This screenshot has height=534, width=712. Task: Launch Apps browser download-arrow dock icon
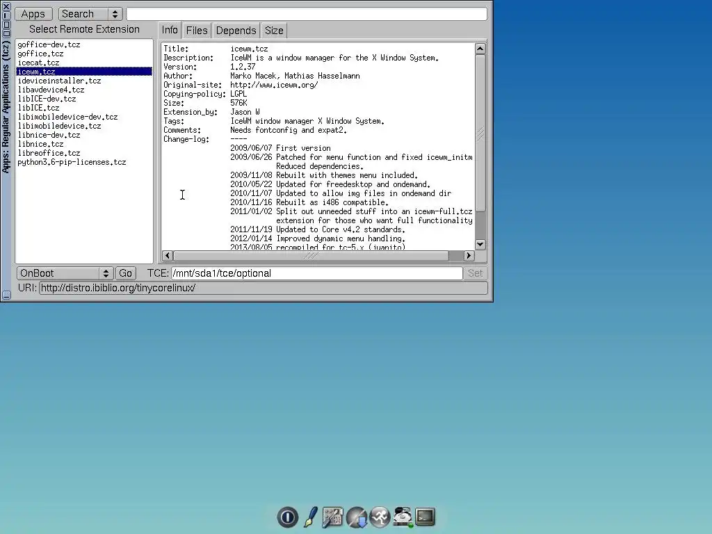[x=357, y=517]
